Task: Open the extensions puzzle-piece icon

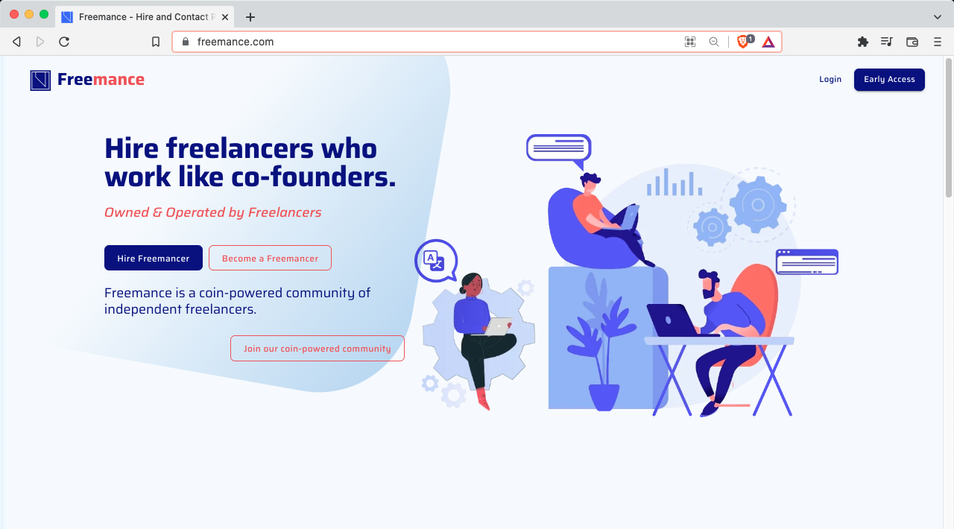Action: [x=863, y=42]
